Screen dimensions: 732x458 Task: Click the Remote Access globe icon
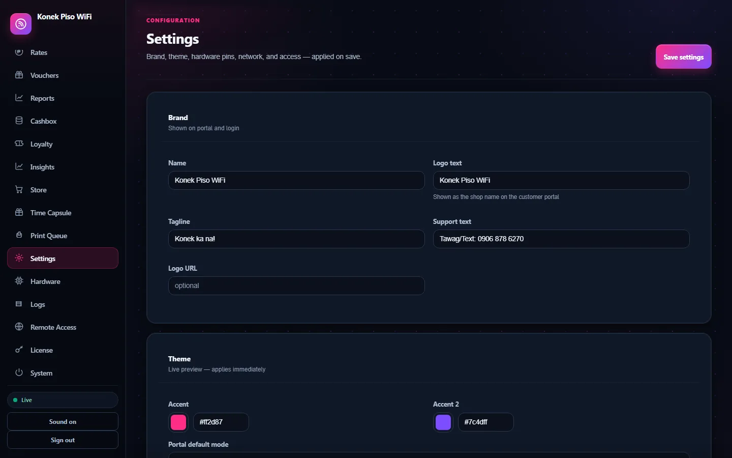coord(19,327)
